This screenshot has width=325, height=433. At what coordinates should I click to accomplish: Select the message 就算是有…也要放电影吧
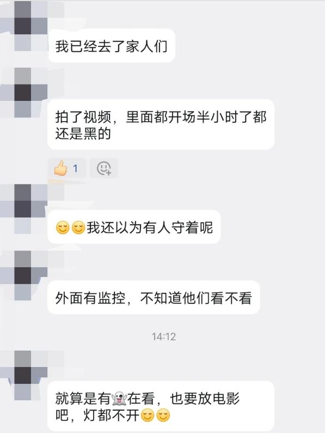161,406
